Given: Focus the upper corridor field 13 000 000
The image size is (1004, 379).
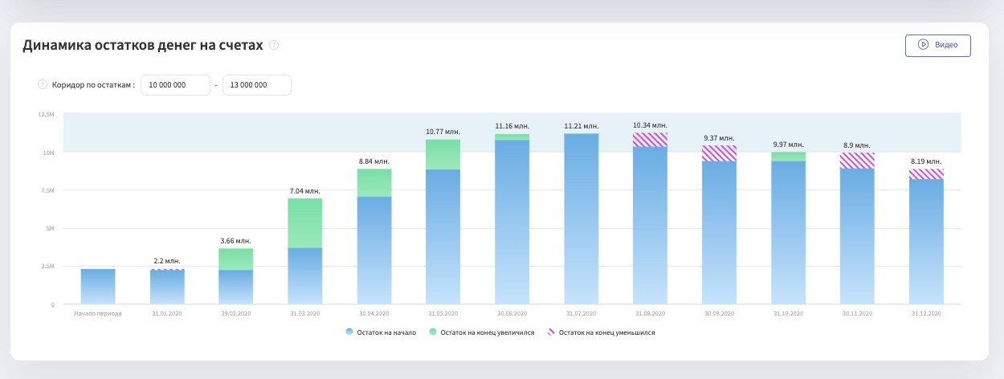Looking at the screenshot, I should point(256,85).
